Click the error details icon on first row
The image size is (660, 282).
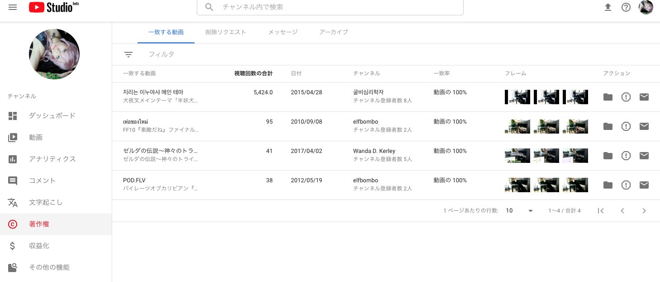point(626,97)
